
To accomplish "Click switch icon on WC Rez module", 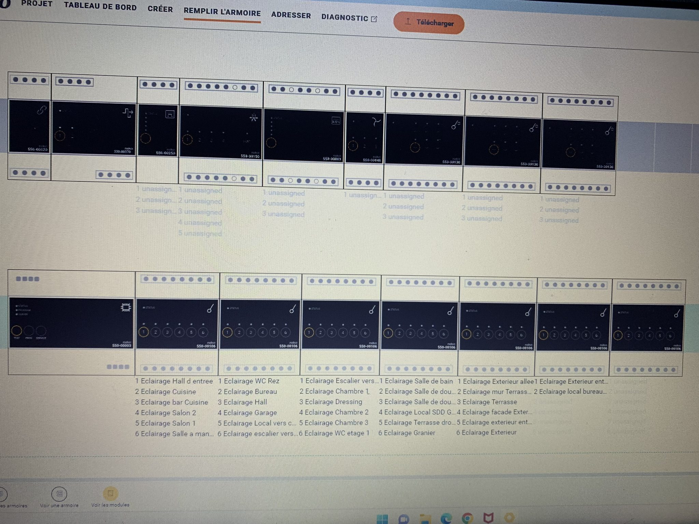I will click(293, 309).
